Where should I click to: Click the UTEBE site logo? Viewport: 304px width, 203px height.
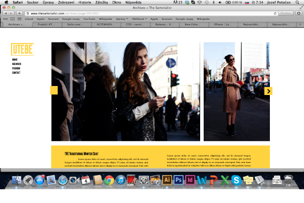point(22,50)
